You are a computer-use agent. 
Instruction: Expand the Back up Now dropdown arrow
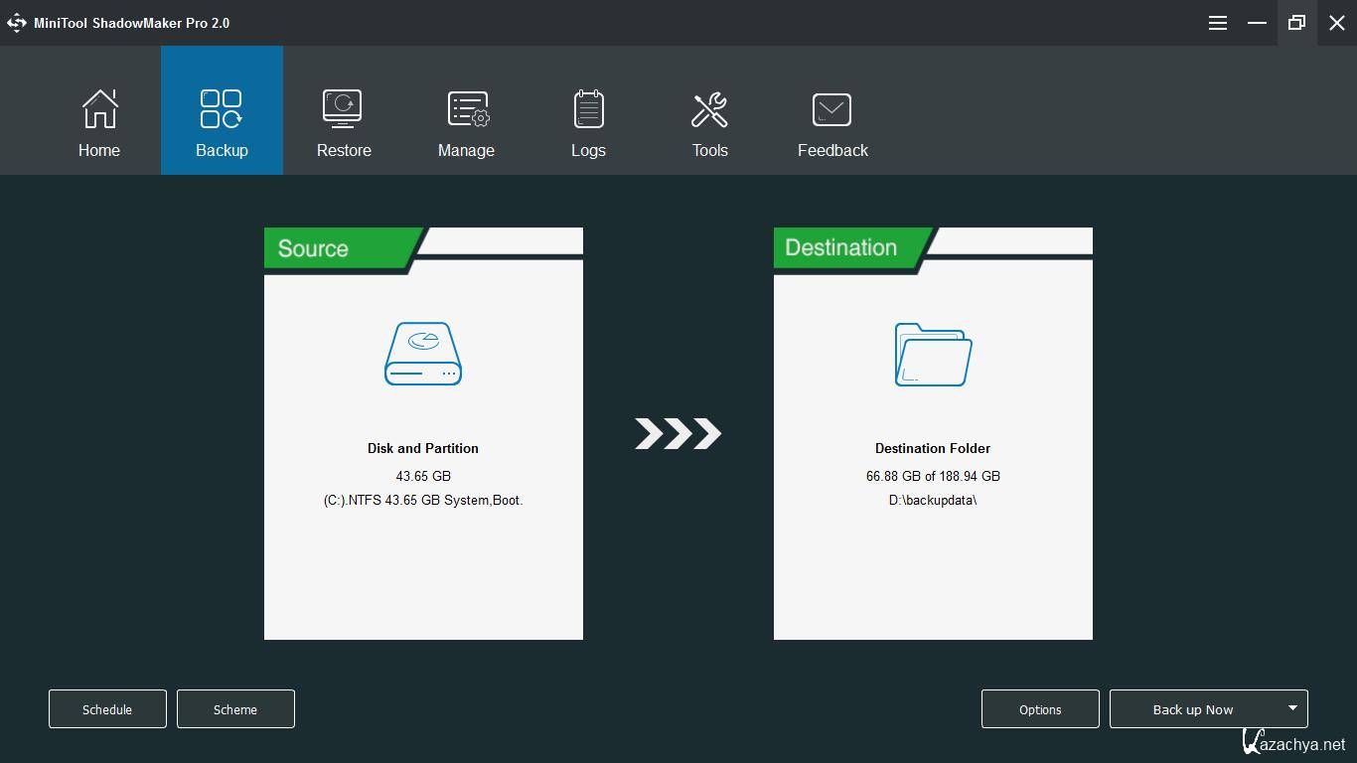1292,708
